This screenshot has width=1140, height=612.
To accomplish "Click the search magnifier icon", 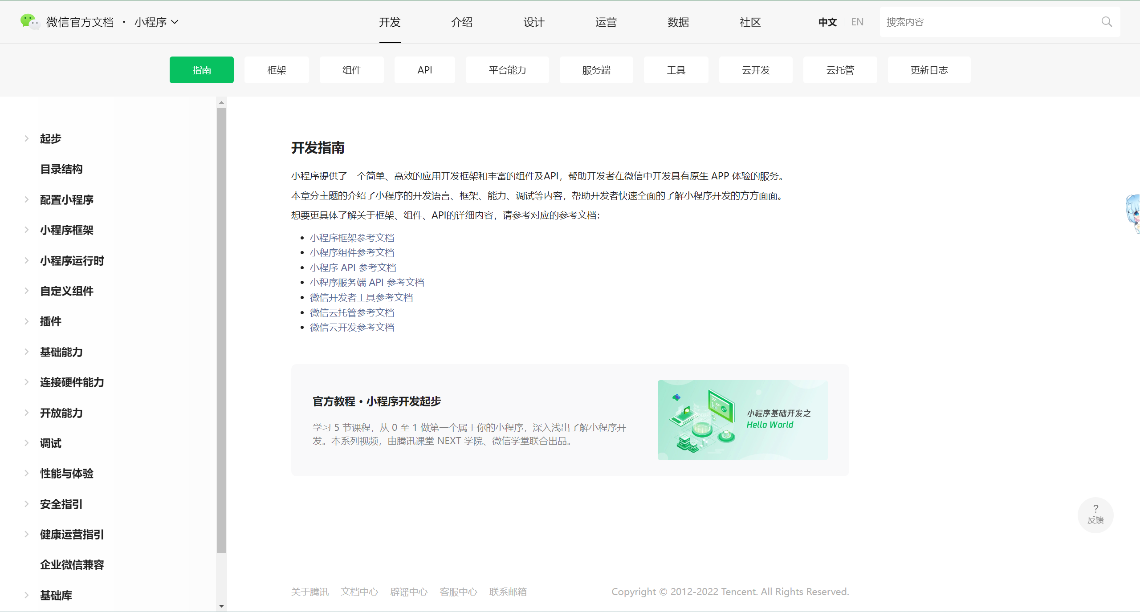I will click(x=1107, y=21).
